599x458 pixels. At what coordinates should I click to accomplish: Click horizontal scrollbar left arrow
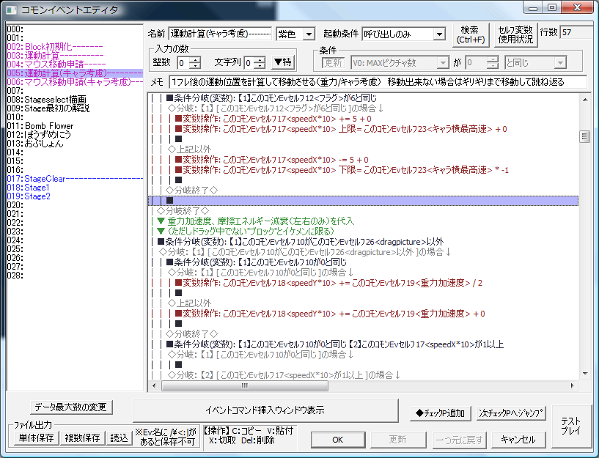(x=154, y=386)
